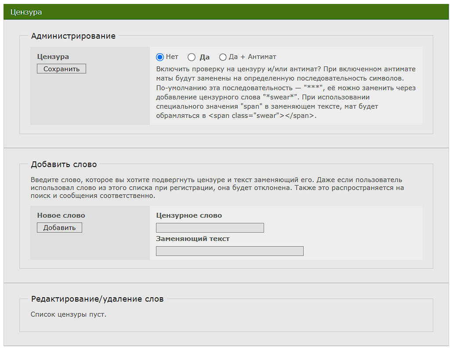Click the 'Администрирование' section legend

pos(73,36)
